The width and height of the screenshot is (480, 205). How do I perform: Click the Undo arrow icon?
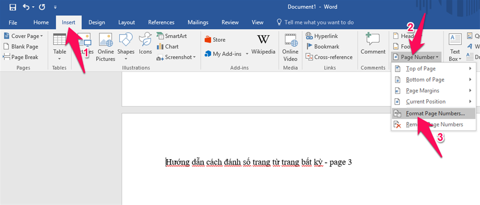pos(26,7)
